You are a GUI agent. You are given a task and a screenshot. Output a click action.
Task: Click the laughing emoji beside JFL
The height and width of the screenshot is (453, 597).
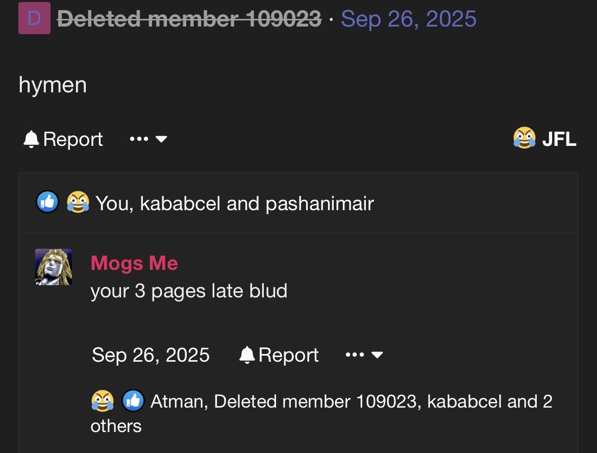coord(525,138)
